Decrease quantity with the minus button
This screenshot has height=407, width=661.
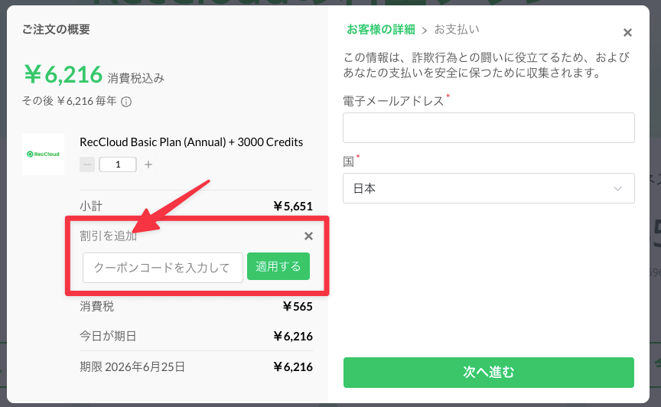[x=87, y=164]
